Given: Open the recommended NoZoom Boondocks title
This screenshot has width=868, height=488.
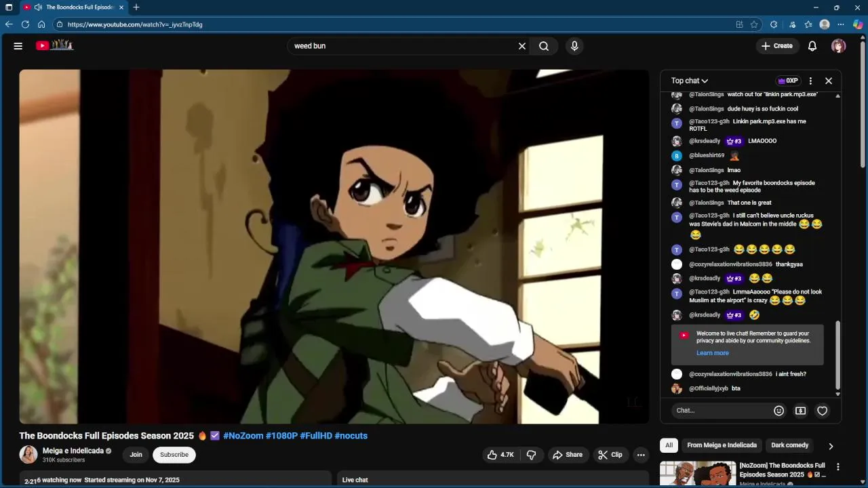Looking at the screenshot, I should click(782, 470).
